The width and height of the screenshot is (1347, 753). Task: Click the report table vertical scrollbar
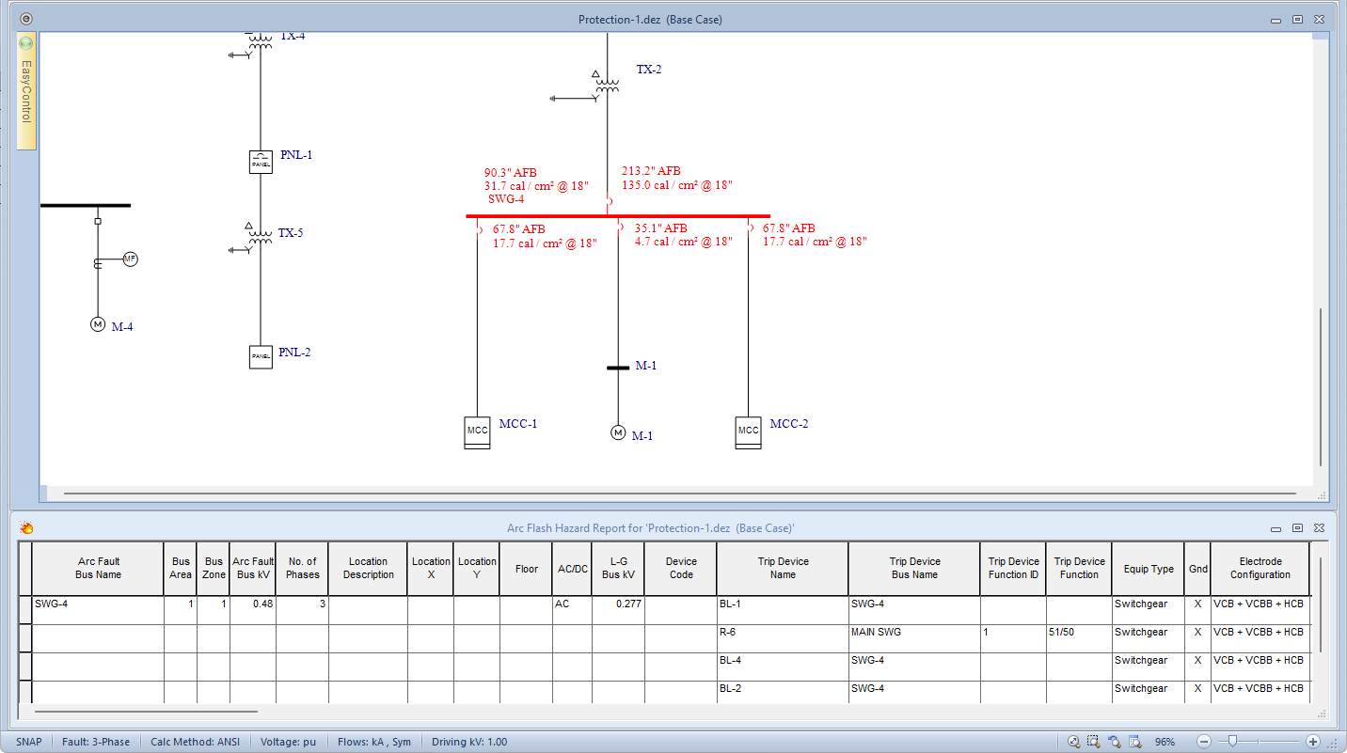[1321, 604]
